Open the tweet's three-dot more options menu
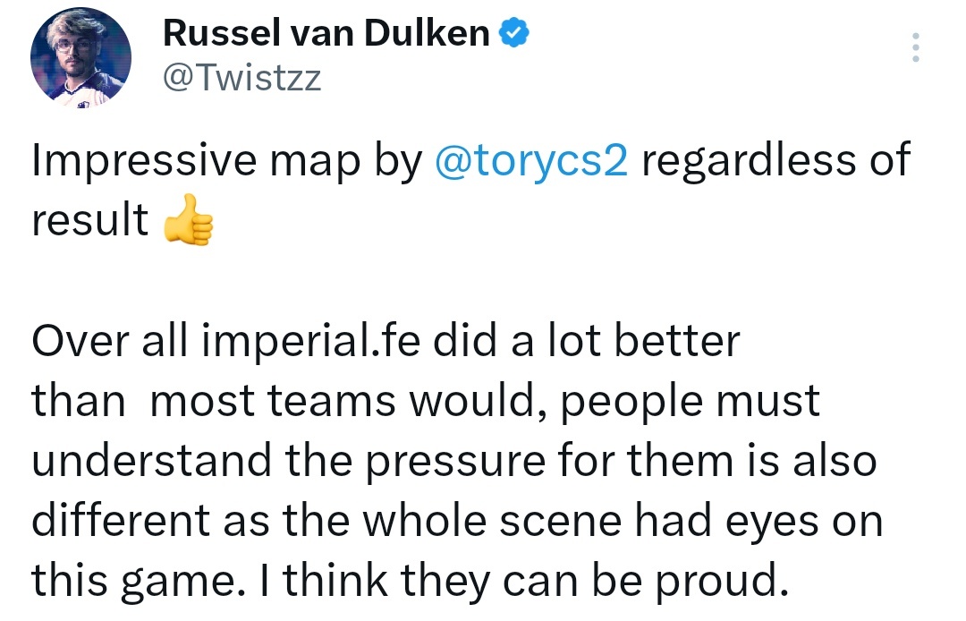 [x=916, y=47]
